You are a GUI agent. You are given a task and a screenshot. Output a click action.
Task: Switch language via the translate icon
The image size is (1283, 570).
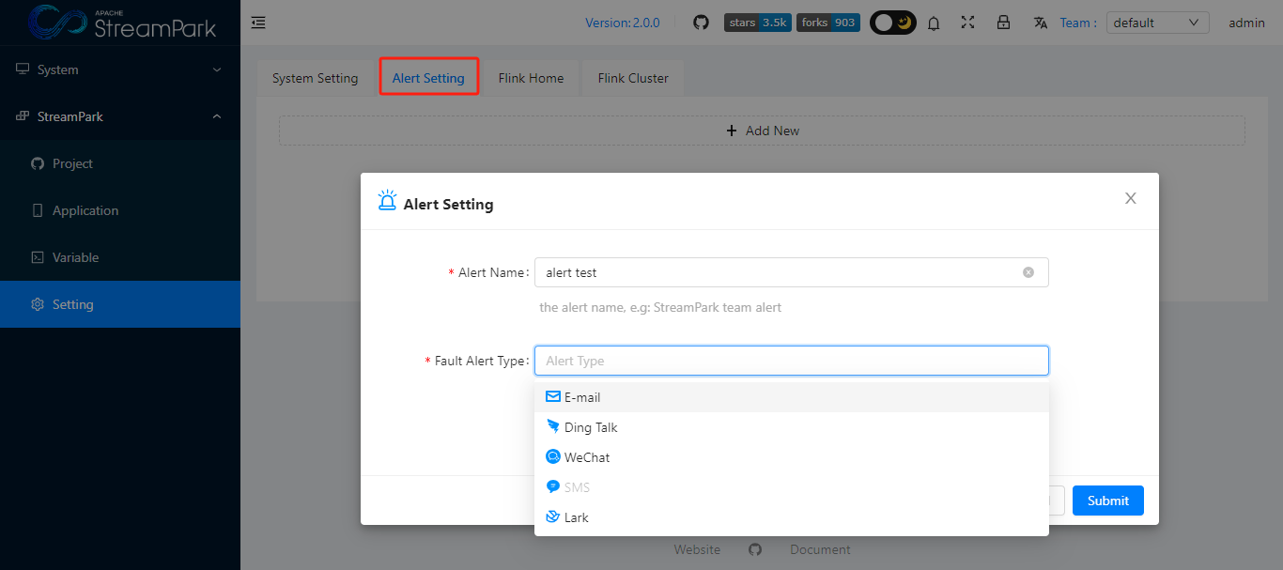point(1040,22)
